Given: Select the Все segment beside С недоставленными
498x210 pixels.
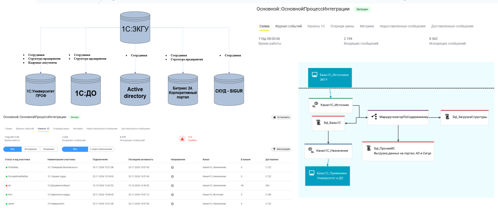Looking at the screenshot, I should pos(75,149).
